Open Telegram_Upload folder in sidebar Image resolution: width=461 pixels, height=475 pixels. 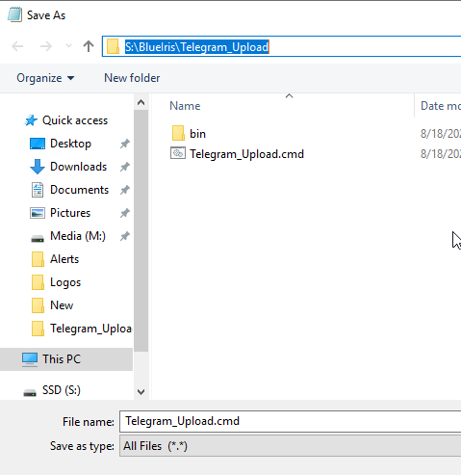(x=90, y=329)
